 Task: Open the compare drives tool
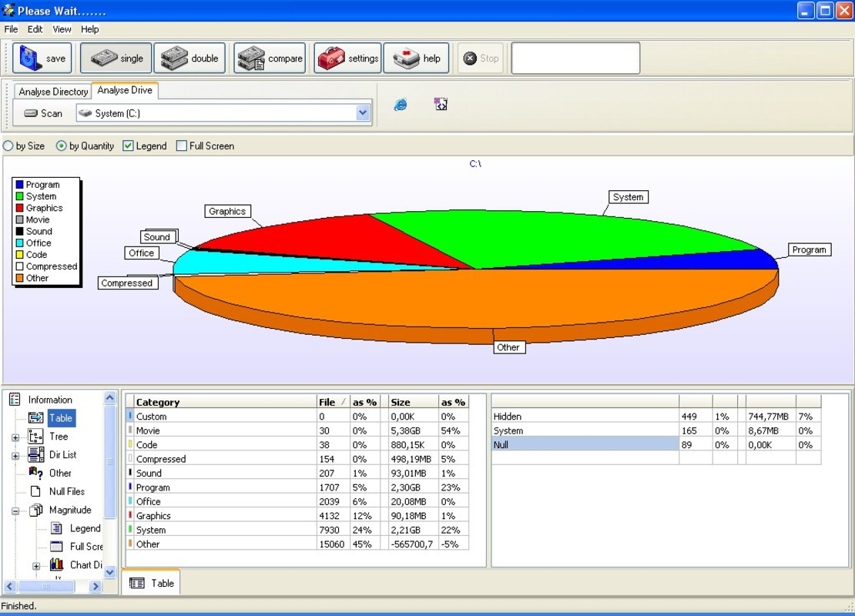point(270,58)
